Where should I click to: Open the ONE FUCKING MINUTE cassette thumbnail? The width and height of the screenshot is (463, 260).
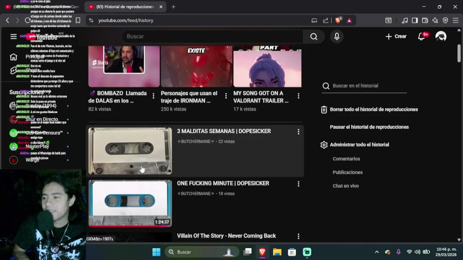tap(130, 203)
